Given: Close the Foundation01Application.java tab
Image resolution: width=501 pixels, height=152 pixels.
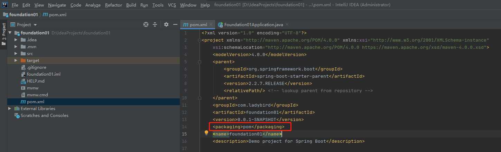Looking at the screenshot, I should tap(287, 24).
